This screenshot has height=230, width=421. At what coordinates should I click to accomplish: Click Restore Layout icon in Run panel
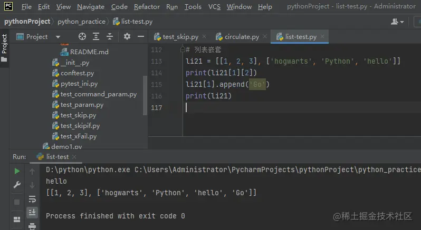(17, 219)
